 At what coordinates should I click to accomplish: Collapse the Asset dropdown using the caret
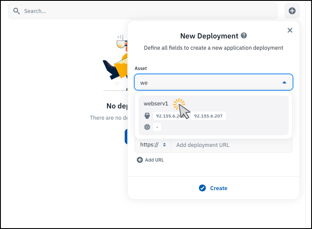point(284,82)
